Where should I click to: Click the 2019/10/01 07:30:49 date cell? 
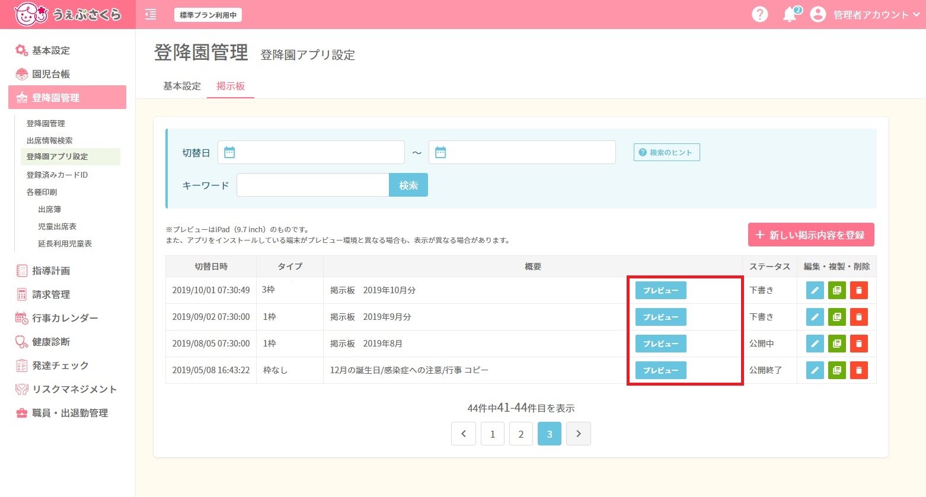point(211,290)
